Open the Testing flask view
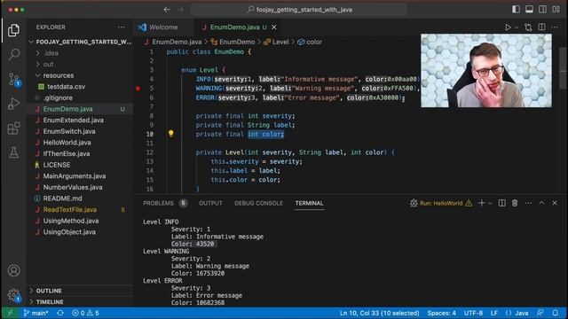Image resolution: width=568 pixels, height=319 pixels. 14,153
